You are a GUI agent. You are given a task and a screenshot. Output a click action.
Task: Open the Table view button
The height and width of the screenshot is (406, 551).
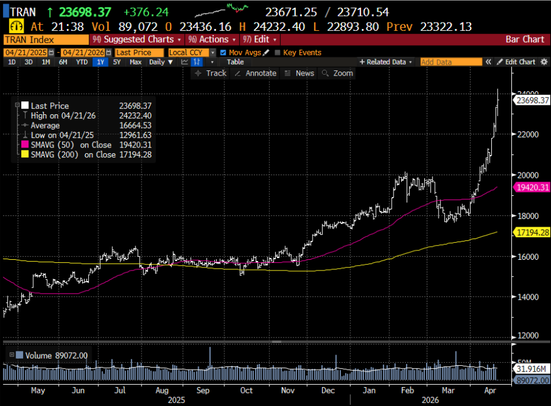point(235,62)
